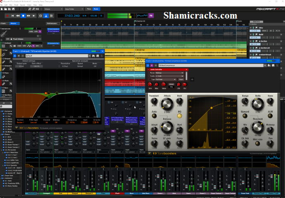This screenshot has height=198, width=285.
Task: Click the compressor Attack knob
Action: (167, 104)
